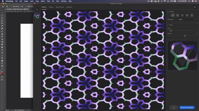The width and height of the screenshot is (199, 111).
Task: Open the Creative Cloud Libraries icon
Action: (195, 7)
